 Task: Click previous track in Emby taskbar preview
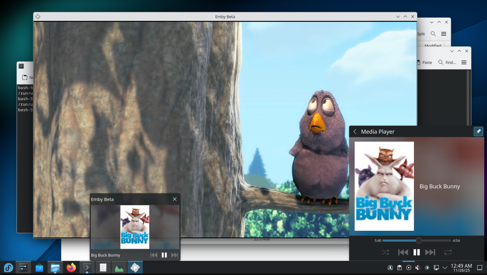coord(154,255)
